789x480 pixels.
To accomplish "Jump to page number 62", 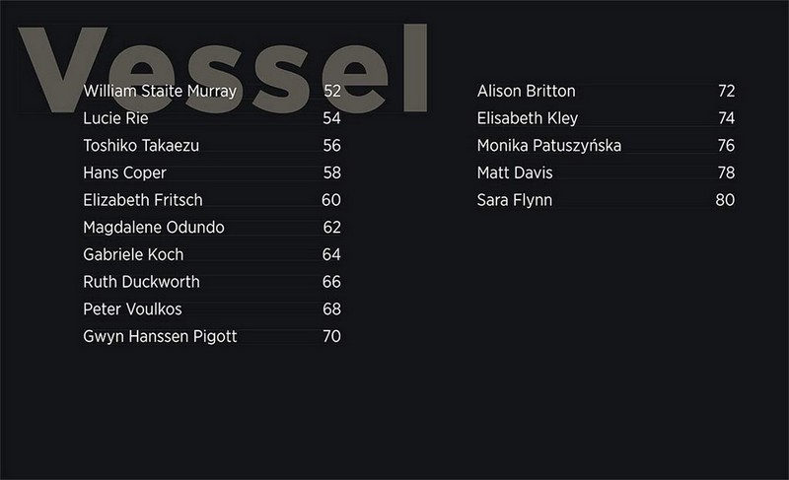I will (331, 228).
